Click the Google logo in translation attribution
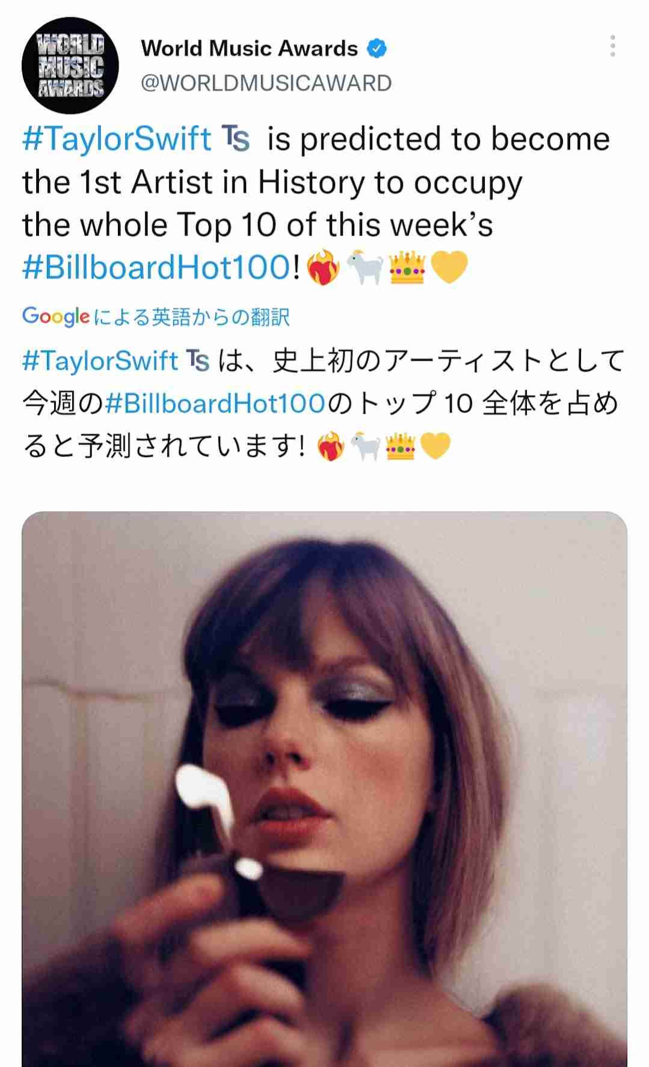The width and height of the screenshot is (649, 1067). [x=56, y=316]
